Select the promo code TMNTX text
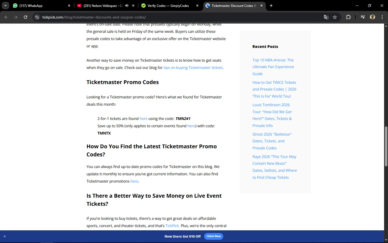The image size is (388, 243). click(104, 133)
